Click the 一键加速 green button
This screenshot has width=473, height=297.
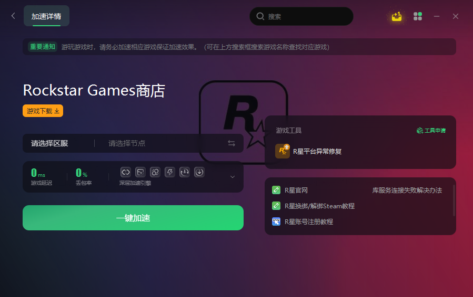pyautogui.click(x=133, y=218)
